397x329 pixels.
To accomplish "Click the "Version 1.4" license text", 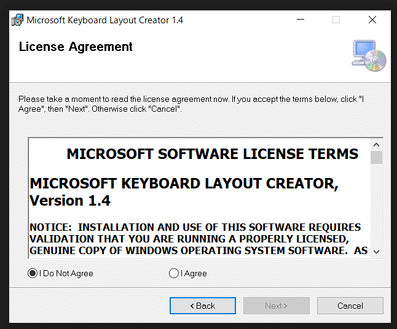I will 70,201.
